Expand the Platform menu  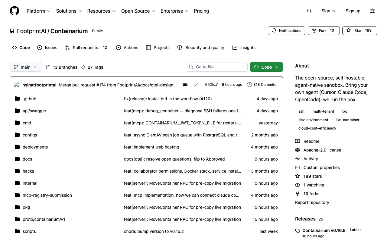pyautogui.click(x=38, y=11)
